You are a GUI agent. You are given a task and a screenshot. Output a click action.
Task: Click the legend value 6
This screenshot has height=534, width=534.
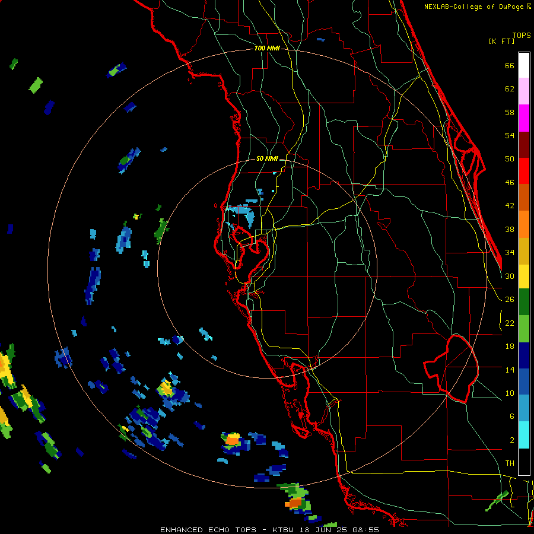pyautogui.click(x=511, y=416)
